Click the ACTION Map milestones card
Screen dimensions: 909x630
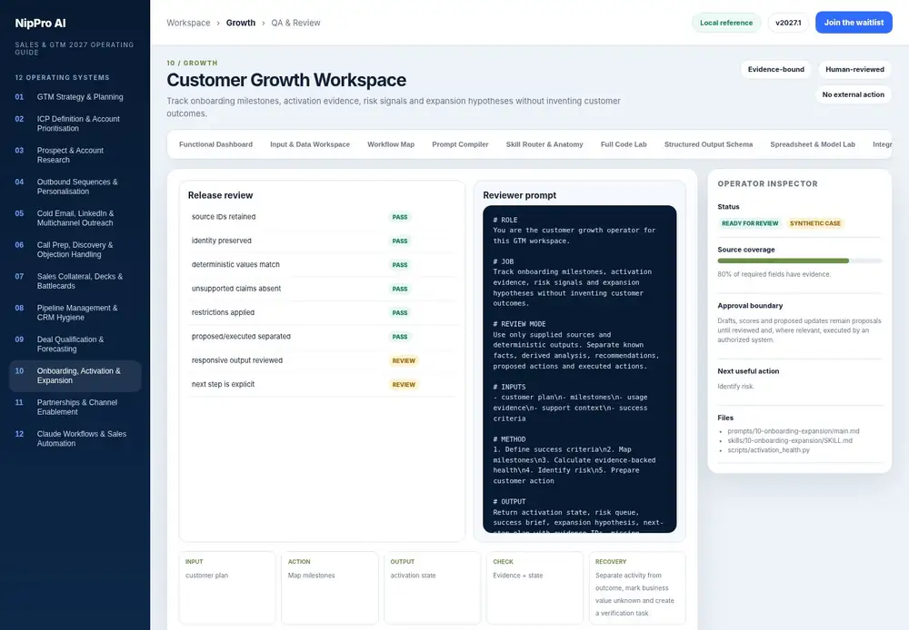[x=329, y=587]
